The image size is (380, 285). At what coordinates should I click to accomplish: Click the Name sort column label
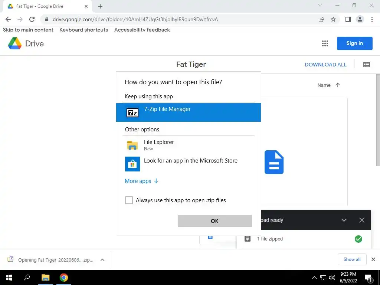tap(324, 85)
